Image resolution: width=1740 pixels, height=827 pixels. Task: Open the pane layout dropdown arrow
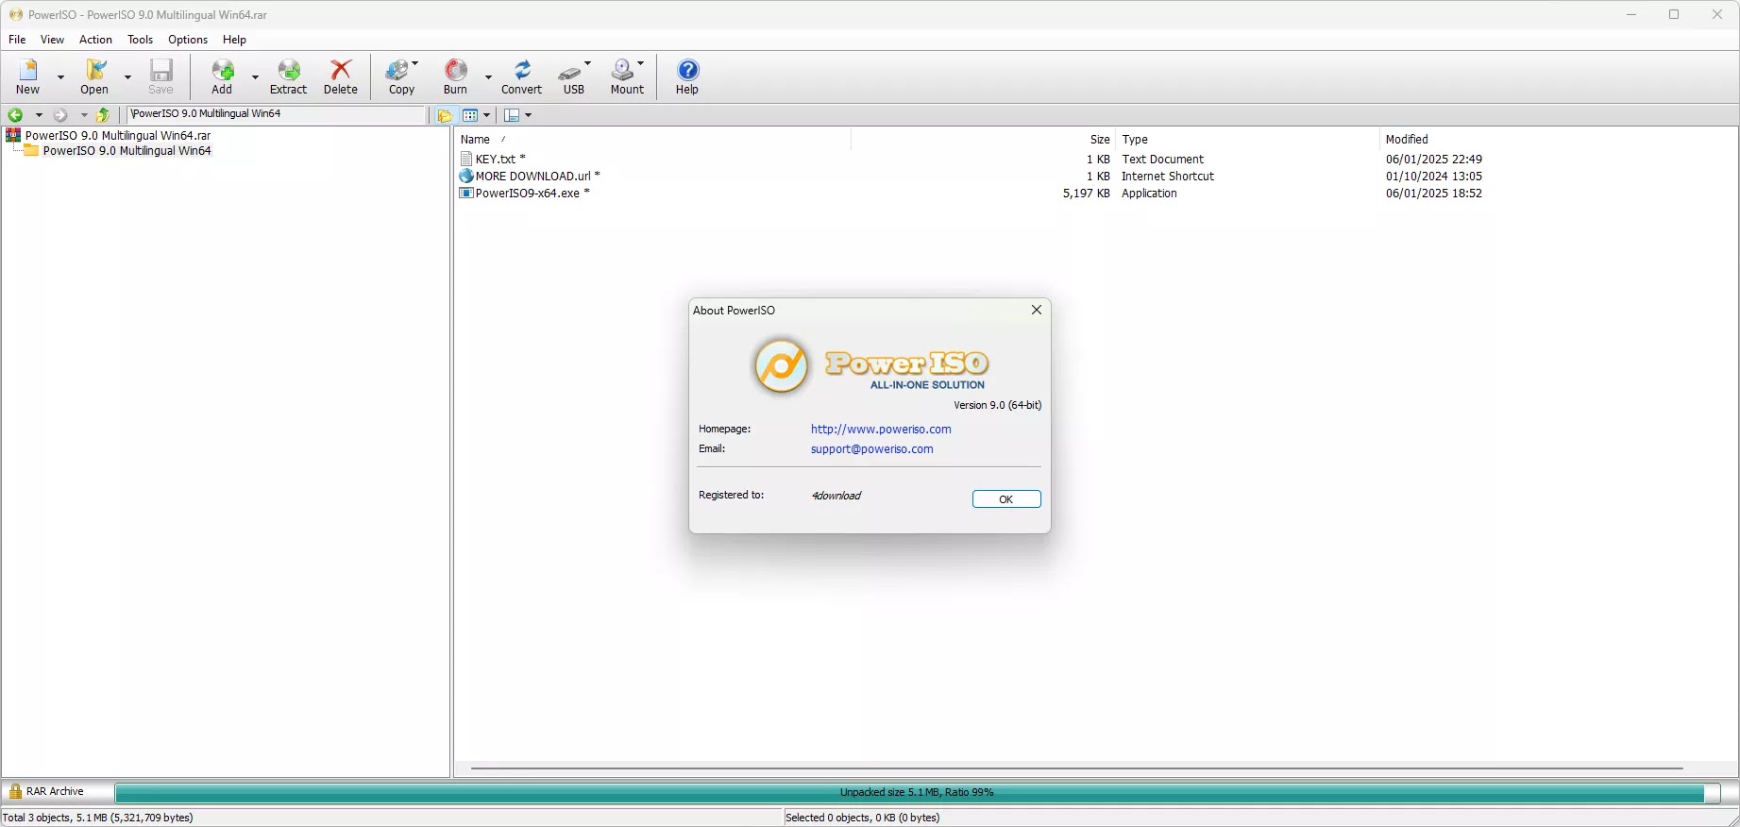[529, 115]
